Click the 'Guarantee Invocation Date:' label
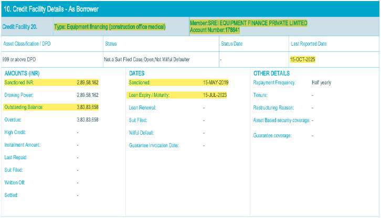 pyautogui.click(x=154, y=146)
